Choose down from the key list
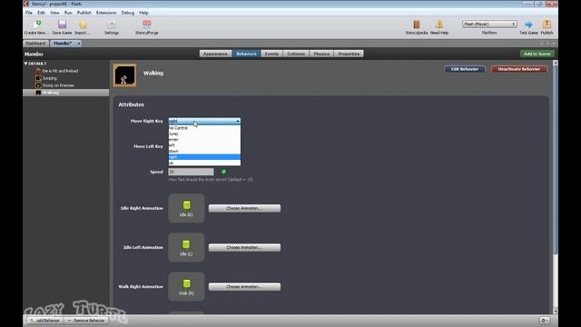Viewport: 581px width, 327px height. [204, 152]
